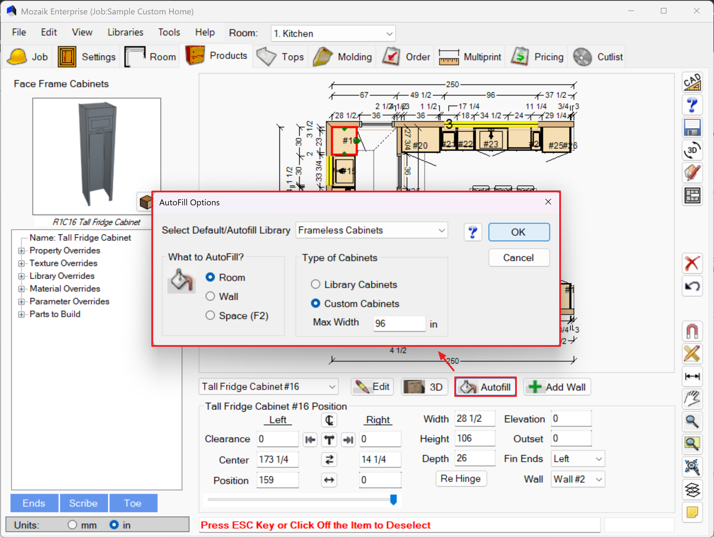Open the Select Default/Autofill Library dropdown
Screen dimensions: 714x538
371,230
